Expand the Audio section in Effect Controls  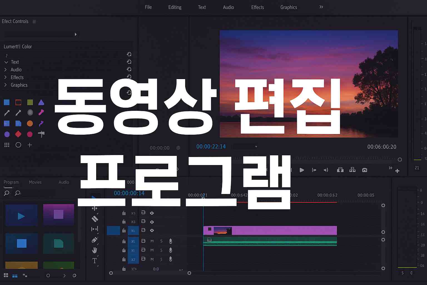tap(6, 70)
